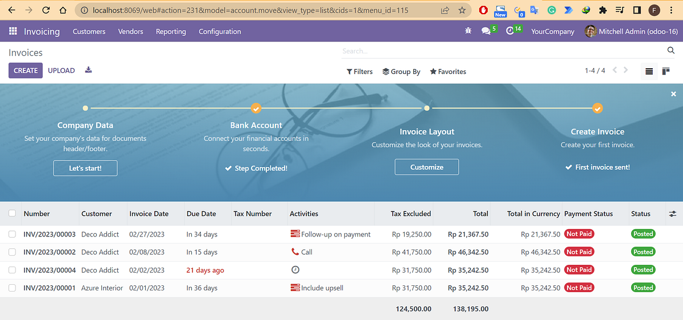683x320 pixels.
Task: Sort by Payment Status column header
Action: click(x=589, y=214)
